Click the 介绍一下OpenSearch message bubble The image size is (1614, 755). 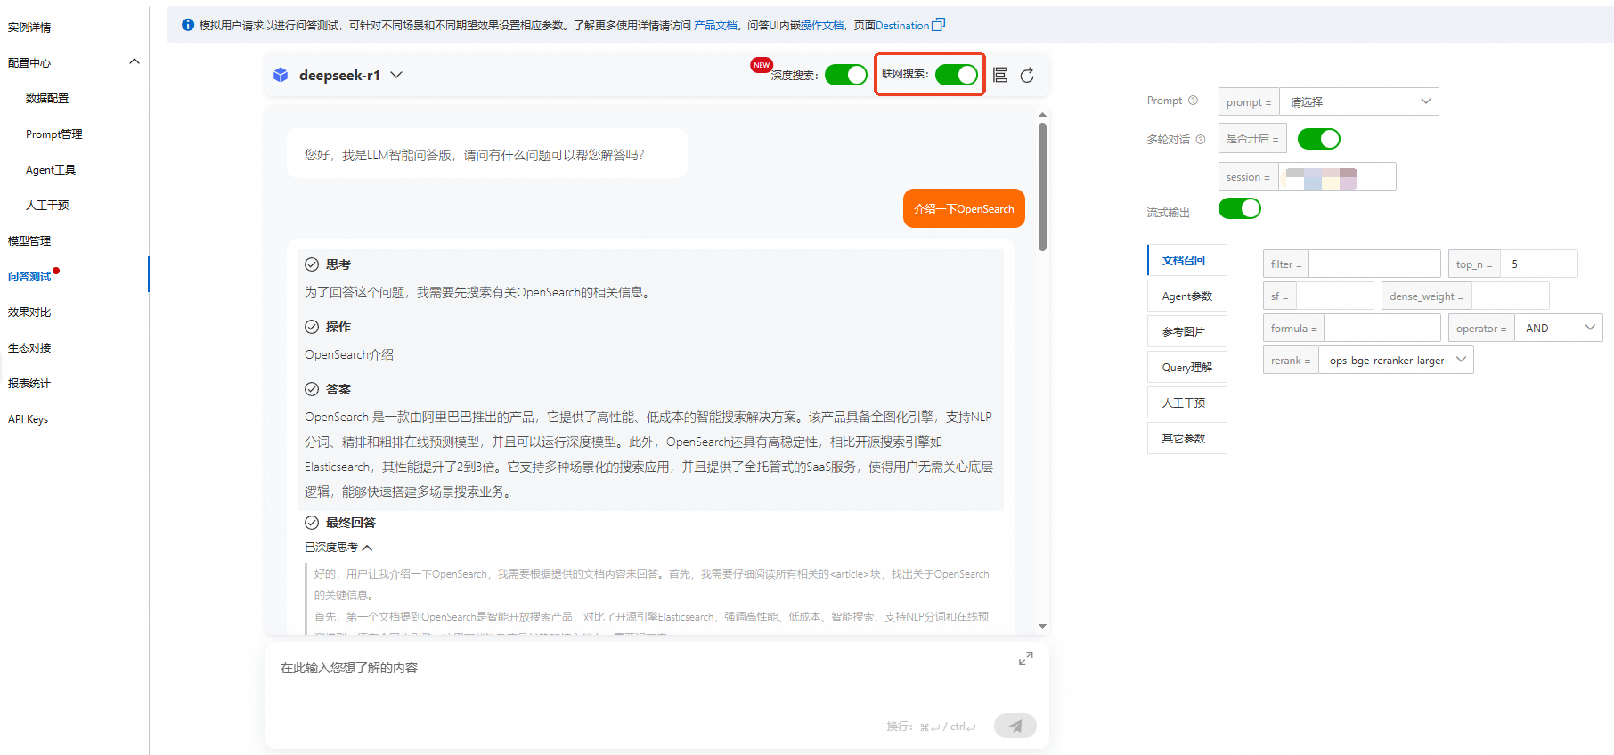pos(964,208)
